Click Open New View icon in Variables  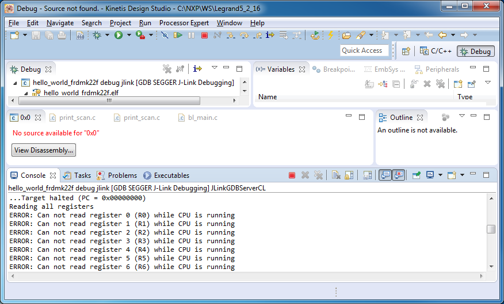[x=458, y=84]
